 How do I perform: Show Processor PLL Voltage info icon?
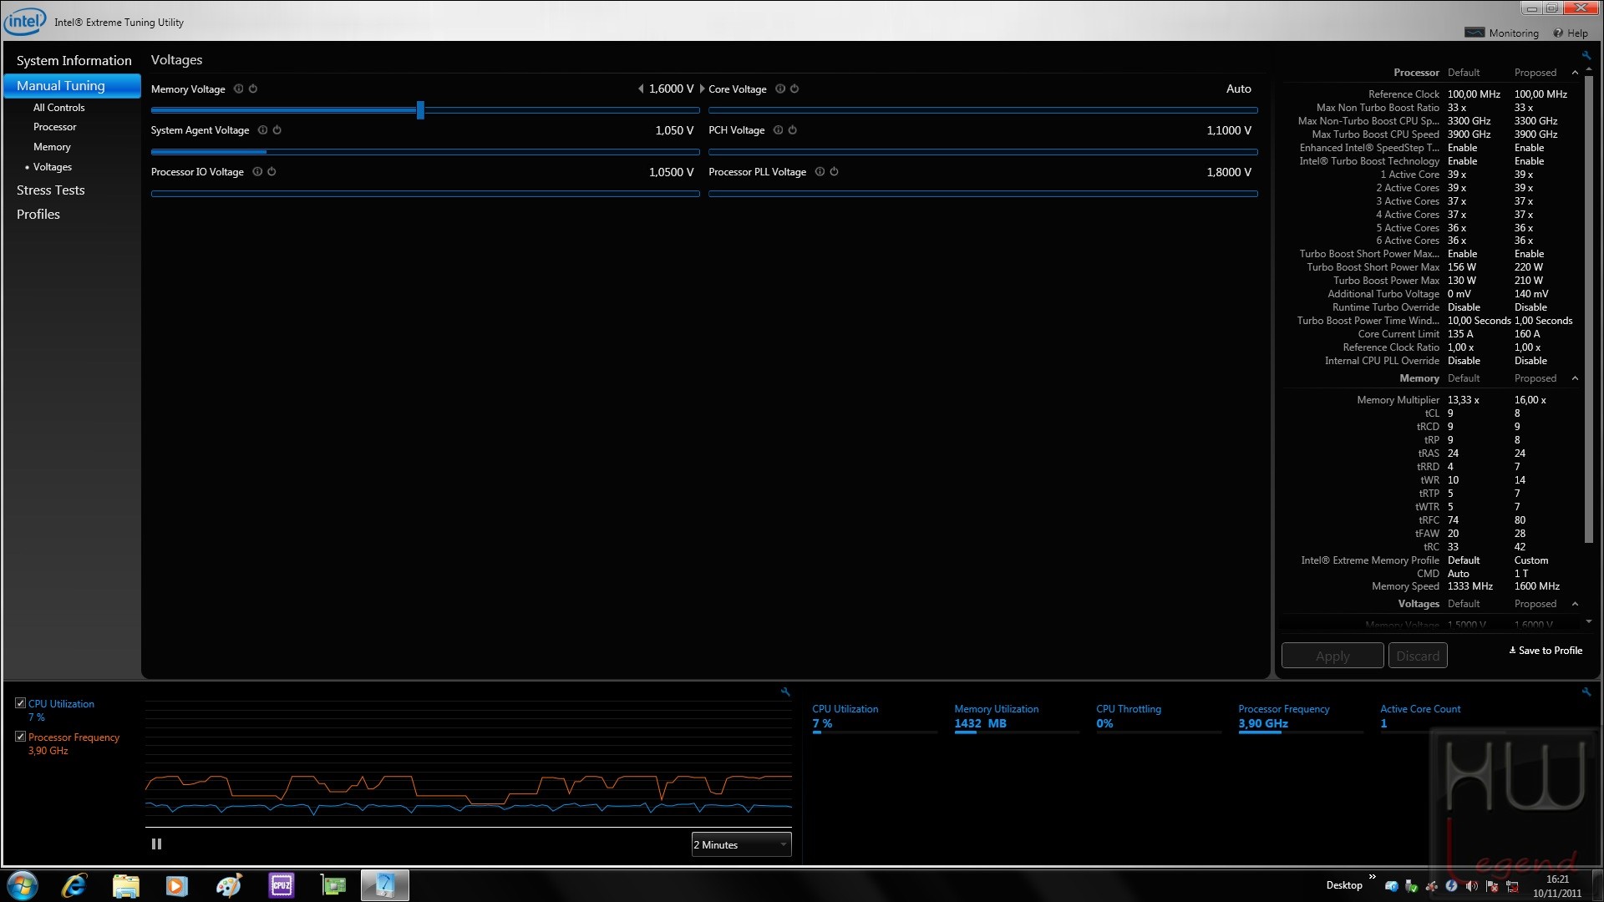tap(820, 172)
